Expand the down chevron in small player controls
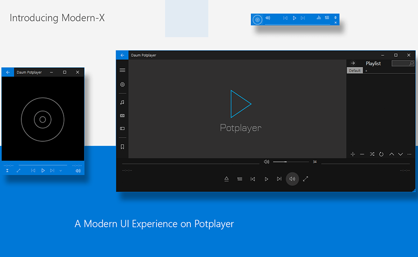This screenshot has height=257, width=418. [x=60, y=171]
